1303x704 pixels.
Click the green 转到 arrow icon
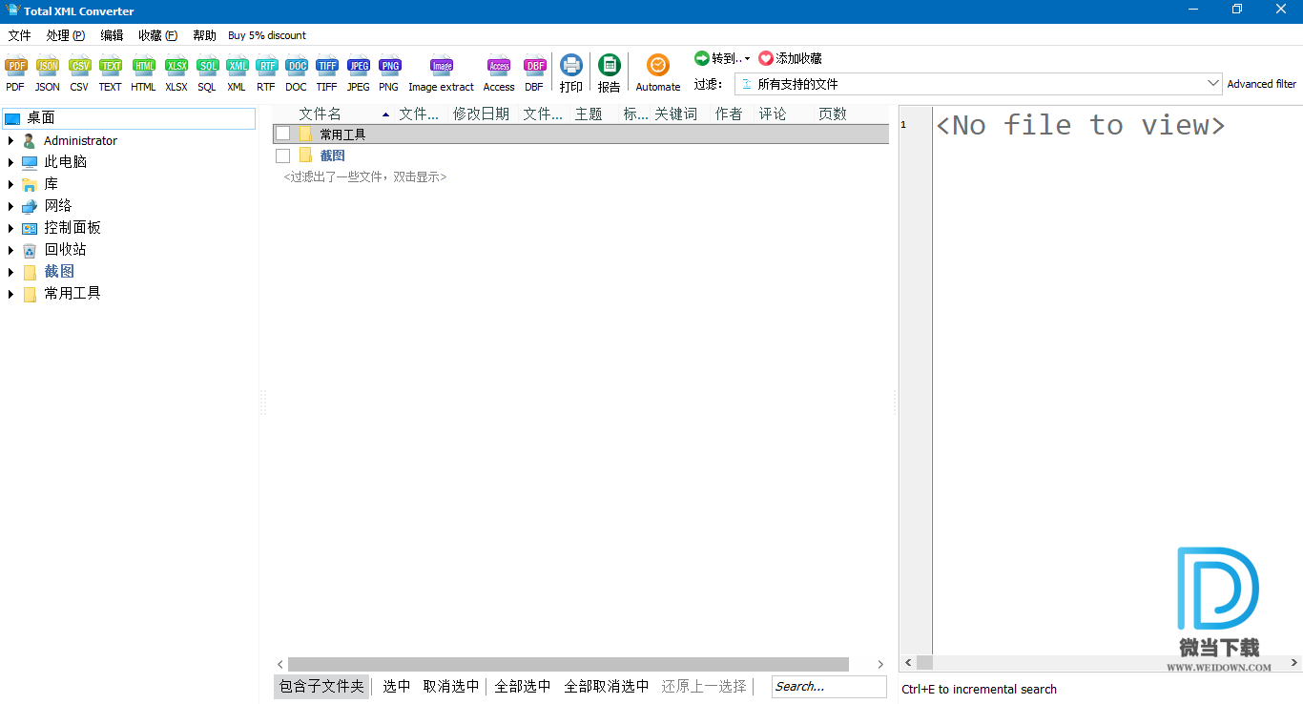pos(702,58)
